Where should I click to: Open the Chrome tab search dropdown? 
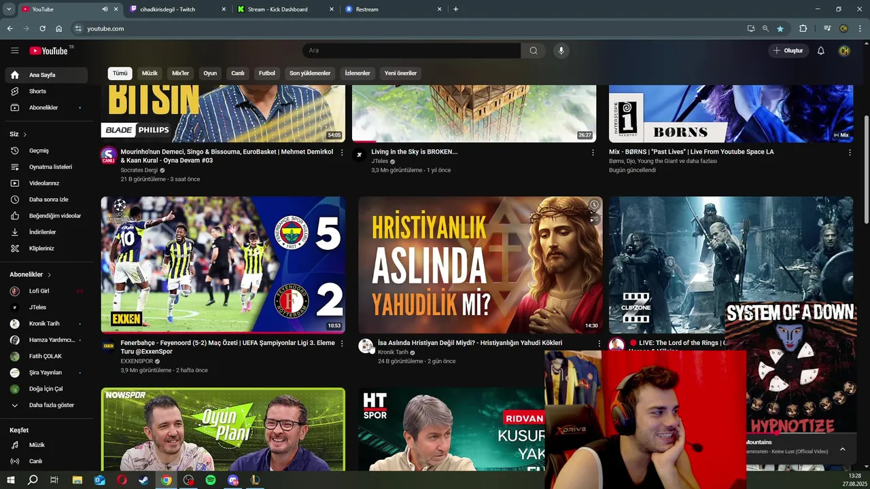point(9,10)
